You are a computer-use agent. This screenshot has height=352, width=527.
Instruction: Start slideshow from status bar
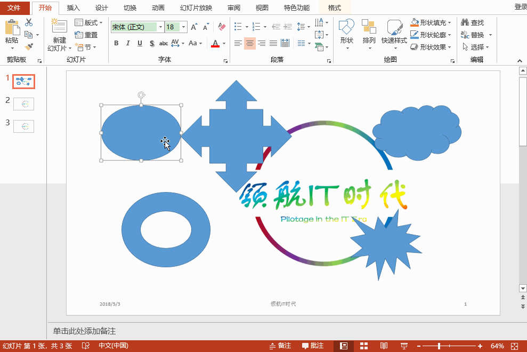pyautogui.click(x=404, y=346)
